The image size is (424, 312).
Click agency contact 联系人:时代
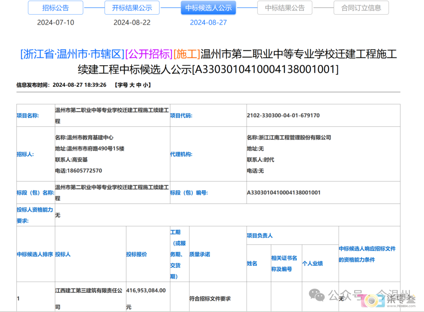pos(260,160)
